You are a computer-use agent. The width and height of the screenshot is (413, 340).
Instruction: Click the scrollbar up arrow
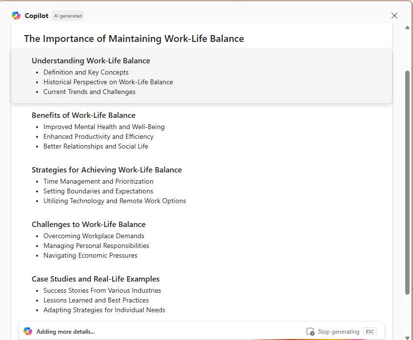[x=406, y=27]
